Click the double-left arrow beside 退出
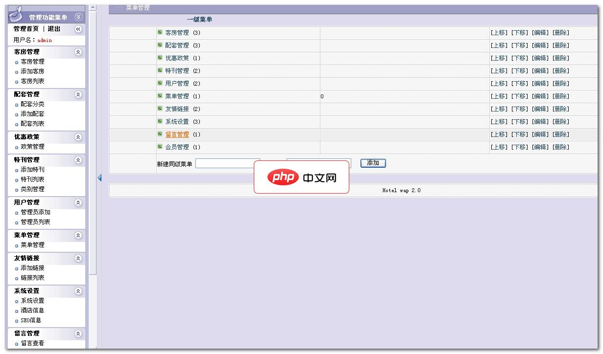Screen dimensions: 603x354 [x=78, y=29]
